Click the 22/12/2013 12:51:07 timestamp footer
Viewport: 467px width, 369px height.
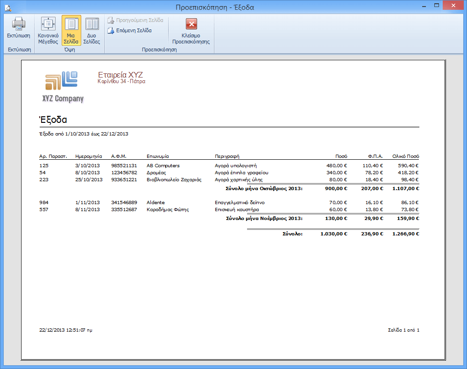(65, 330)
